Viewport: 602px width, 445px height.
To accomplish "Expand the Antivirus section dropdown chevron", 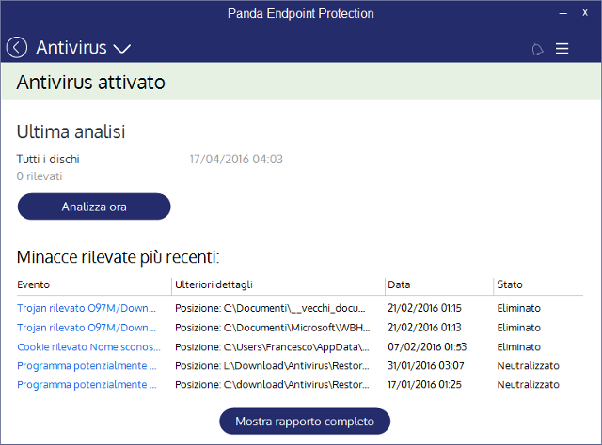I will (122, 49).
